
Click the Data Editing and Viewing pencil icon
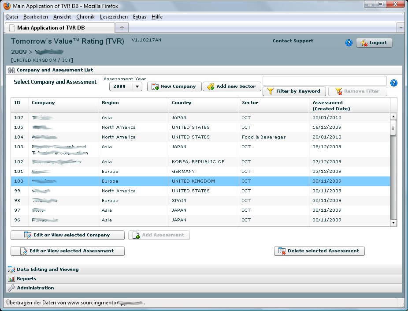coord(11,270)
